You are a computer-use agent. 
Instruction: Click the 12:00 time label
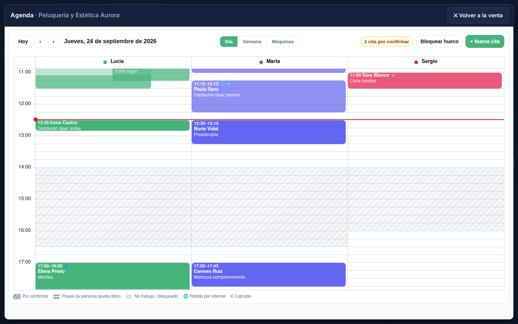point(25,104)
